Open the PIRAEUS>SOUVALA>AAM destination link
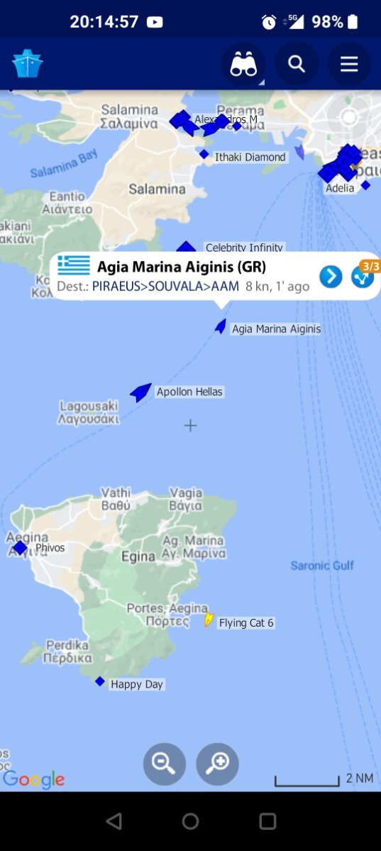The height and width of the screenshot is (851, 381). [165, 286]
